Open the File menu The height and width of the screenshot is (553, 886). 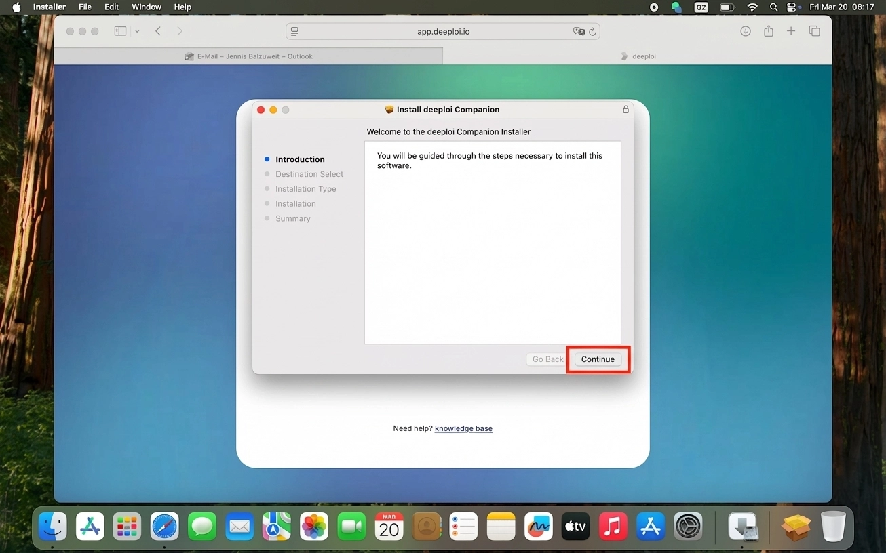coord(85,7)
